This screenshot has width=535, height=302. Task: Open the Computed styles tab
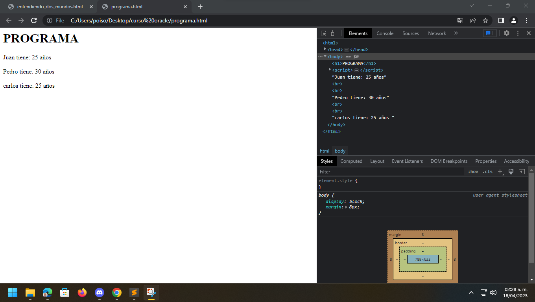351,161
